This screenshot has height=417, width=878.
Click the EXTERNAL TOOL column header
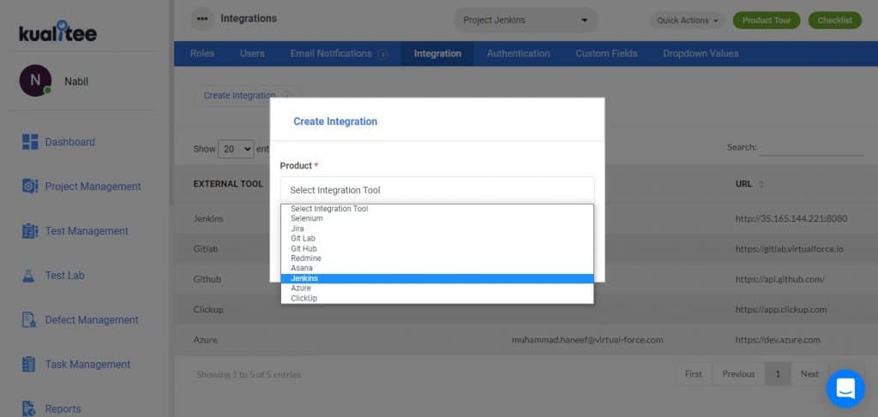(228, 184)
